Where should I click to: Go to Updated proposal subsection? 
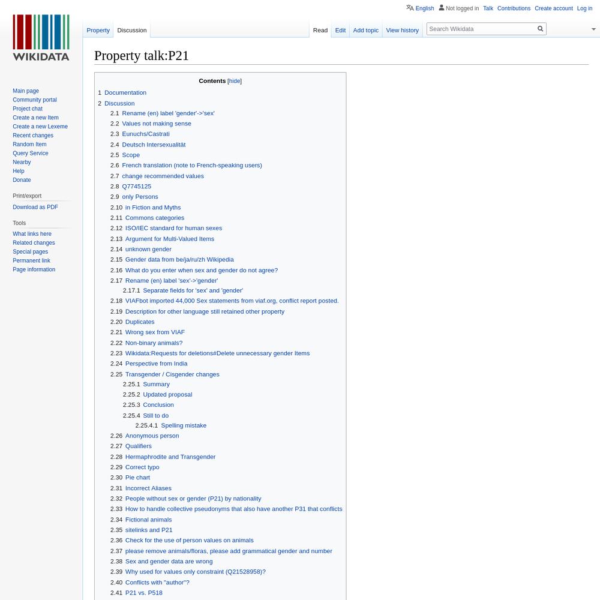(x=167, y=395)
